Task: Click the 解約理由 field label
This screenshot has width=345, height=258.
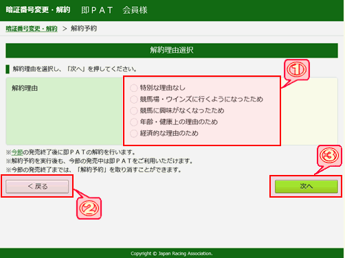Action: [25, 88]
